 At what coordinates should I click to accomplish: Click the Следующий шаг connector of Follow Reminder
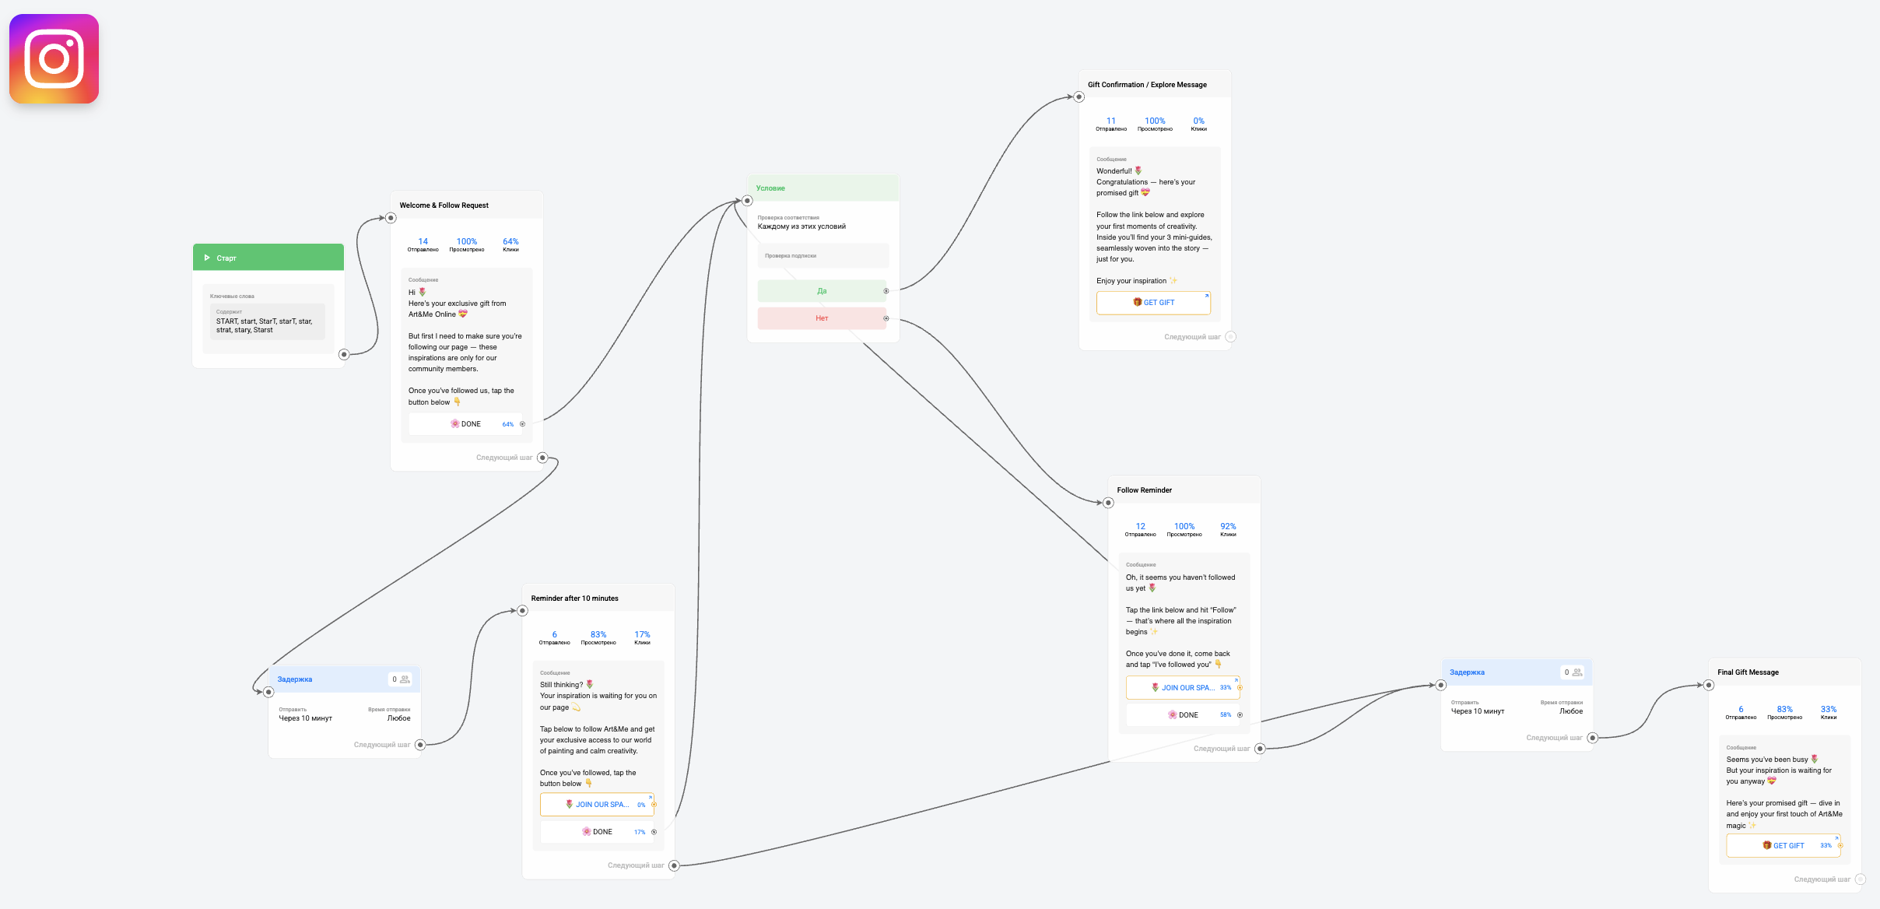point(1260,749)
